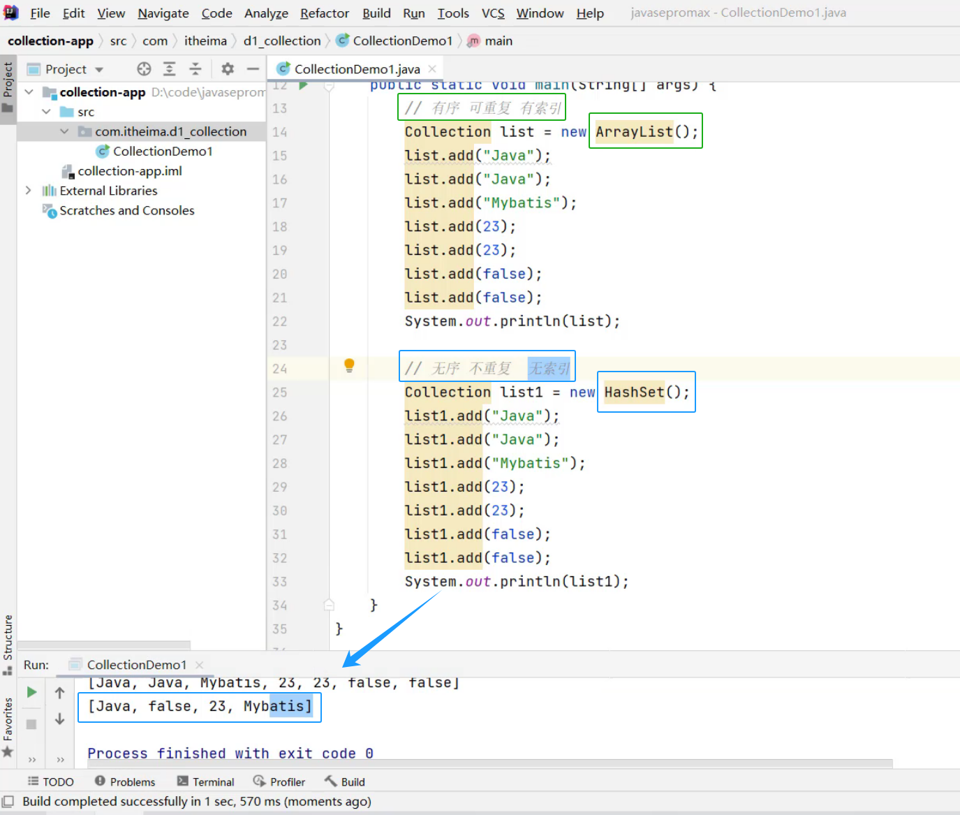Click fold marker beside main method declaration
Image resolution: width=960 pixels, height=815 pixels.
(x=329, y=87)
